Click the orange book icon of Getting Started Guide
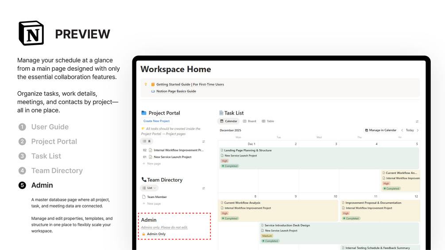 click(x=153, y=84)
